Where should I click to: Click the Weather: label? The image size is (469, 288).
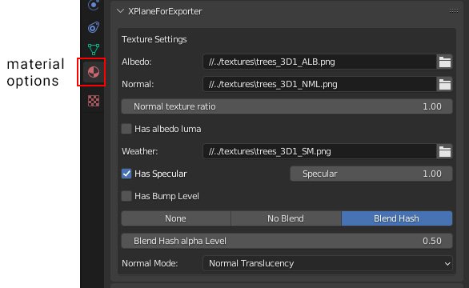pyautogui.click(x=140, y=151)
